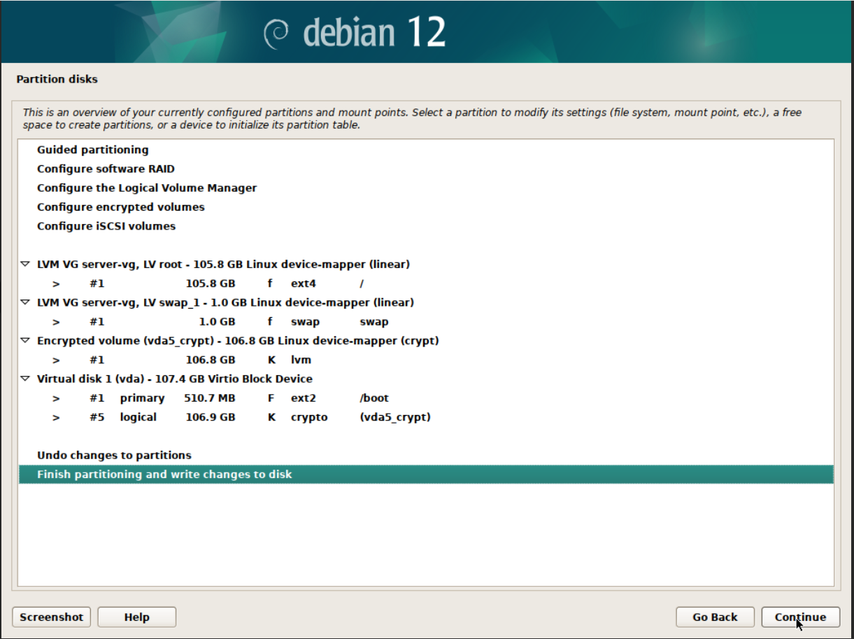This screenshot has height=639, width=854.
Task: Select the 510.7 MB ext2 /boot partition
Action: (426, 398)
